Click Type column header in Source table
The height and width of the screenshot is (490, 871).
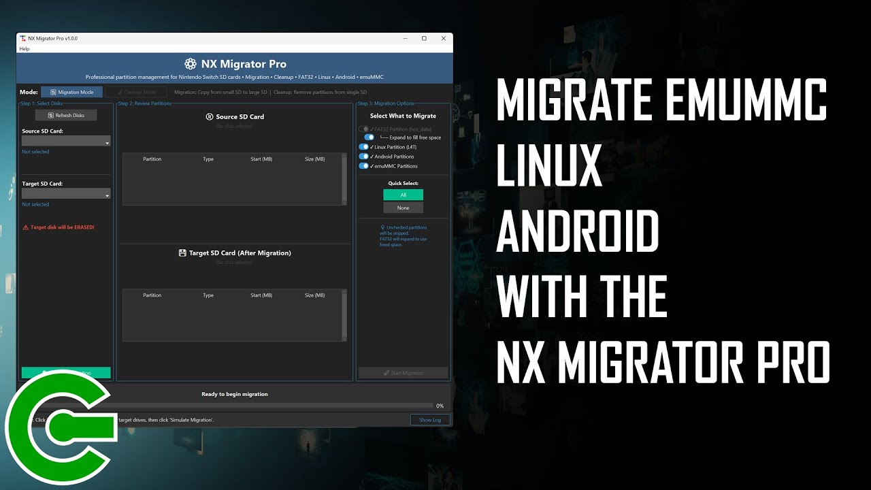208,159
